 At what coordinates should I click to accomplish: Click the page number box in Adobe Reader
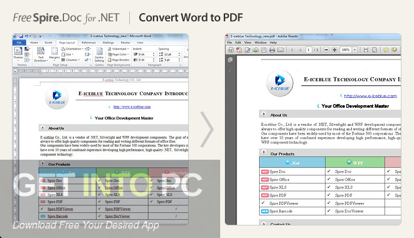click(x=309, y=49)
